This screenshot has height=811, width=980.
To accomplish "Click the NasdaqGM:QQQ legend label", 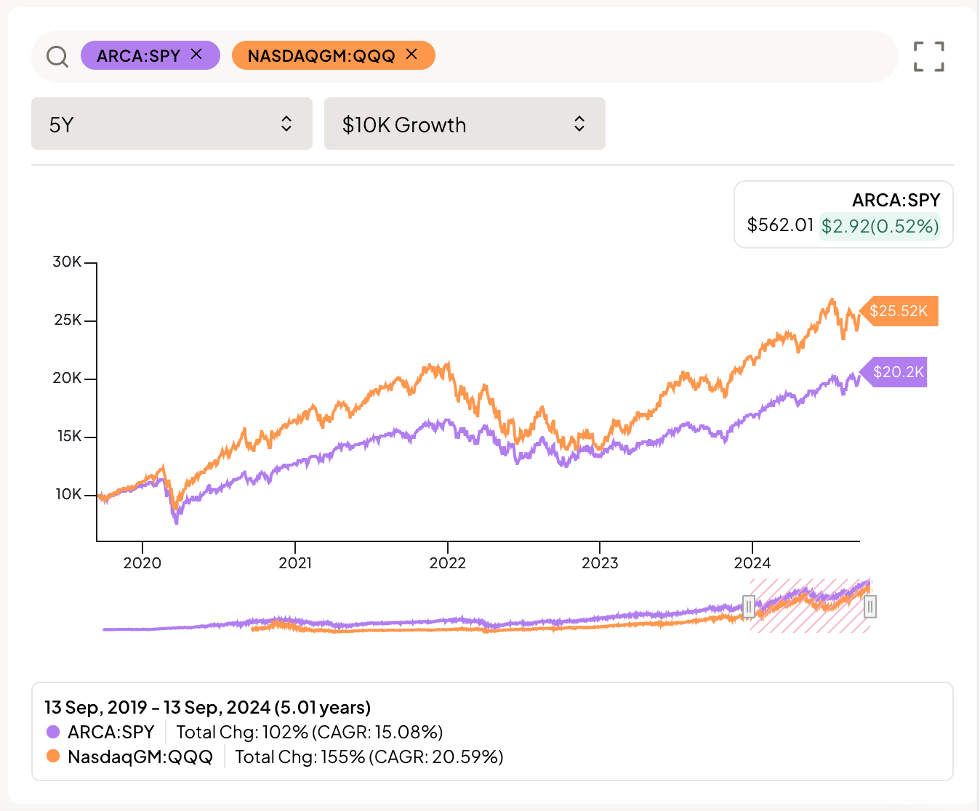I will coord(140,756).
